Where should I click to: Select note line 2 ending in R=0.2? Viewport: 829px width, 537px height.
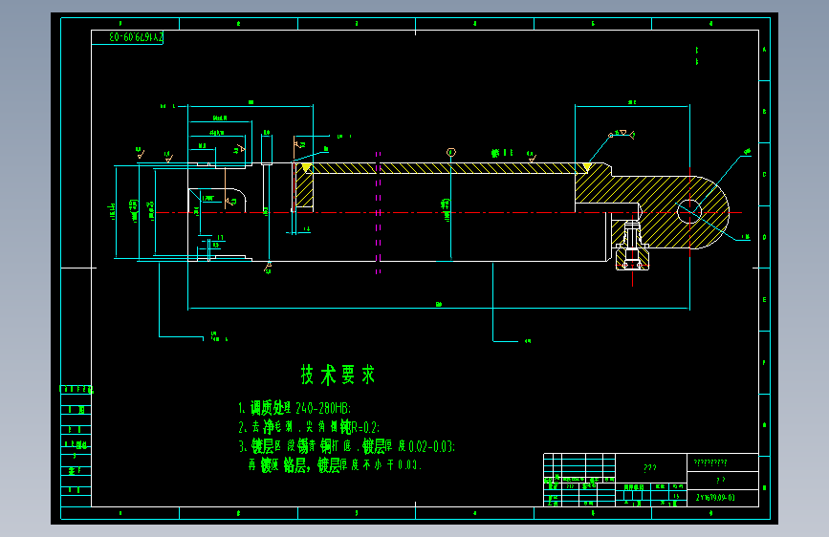308,426
